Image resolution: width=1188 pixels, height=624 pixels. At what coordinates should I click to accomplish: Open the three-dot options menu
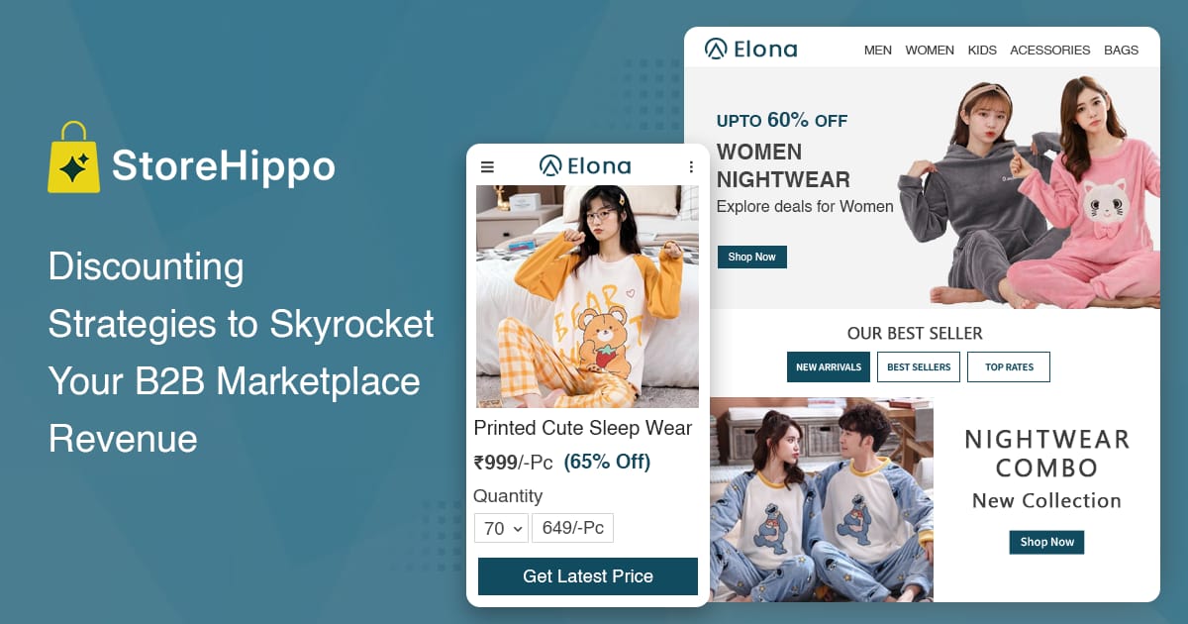pos(691,167)
